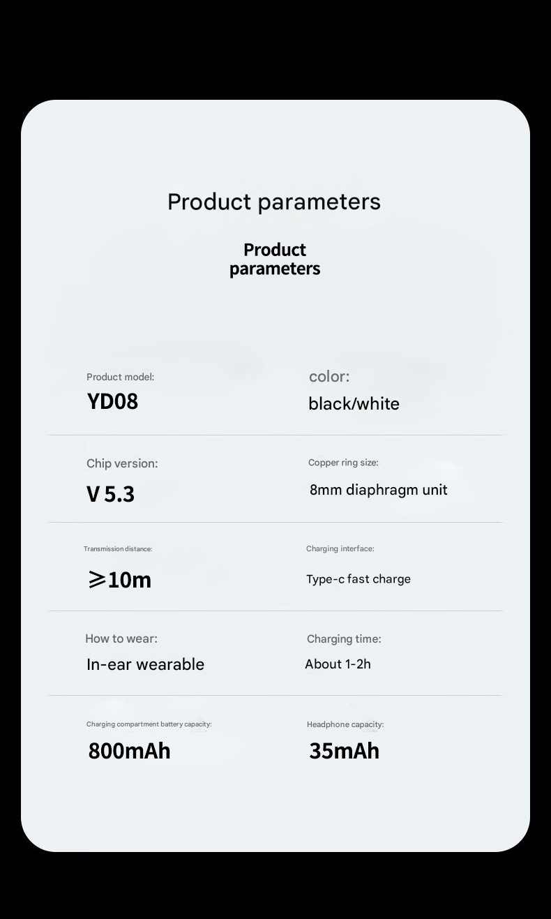Image resolution: width=551 pixels, height=919 pixels.
Task: Click the ≥10m distance value
Action: [x=119, y=579]
